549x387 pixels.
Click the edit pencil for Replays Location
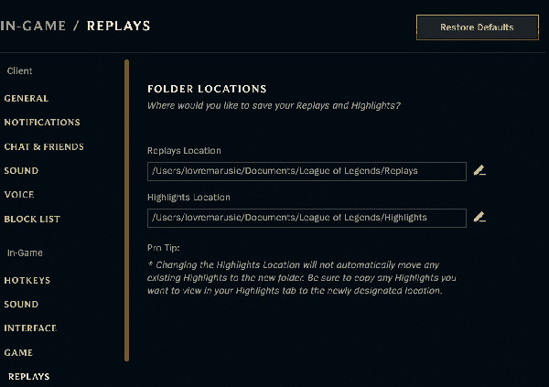point(479,170)
